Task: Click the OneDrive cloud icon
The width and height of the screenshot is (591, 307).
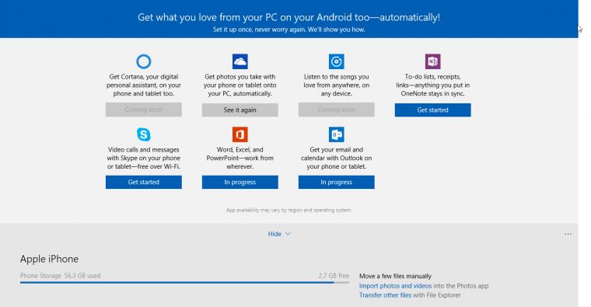Action: [240, 61]
